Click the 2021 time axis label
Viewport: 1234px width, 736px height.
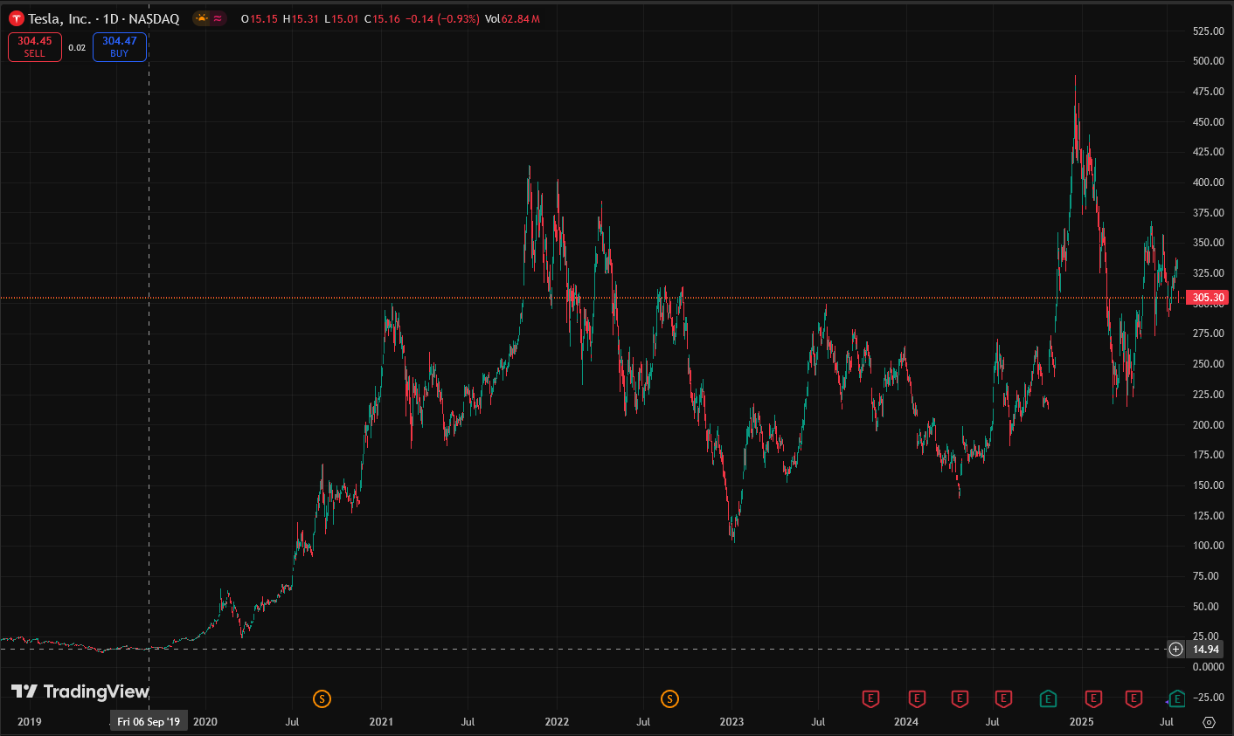[x=381, y=722]
